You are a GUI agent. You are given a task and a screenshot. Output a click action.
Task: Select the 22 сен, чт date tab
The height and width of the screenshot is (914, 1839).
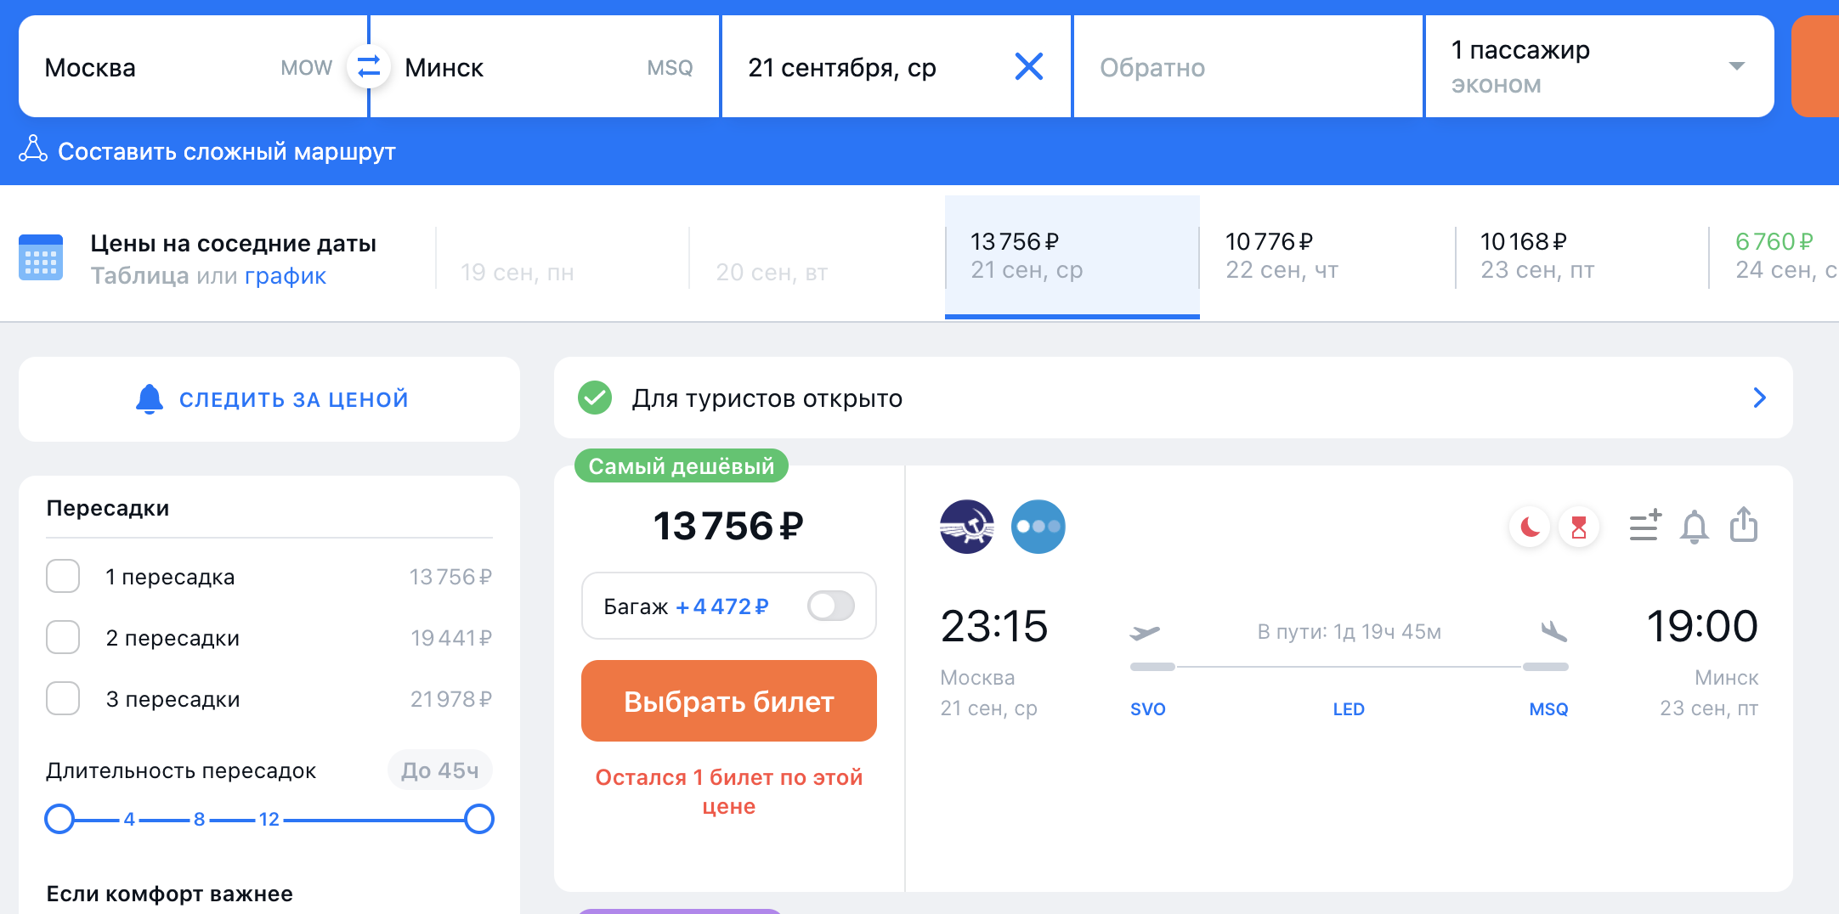1326,257
